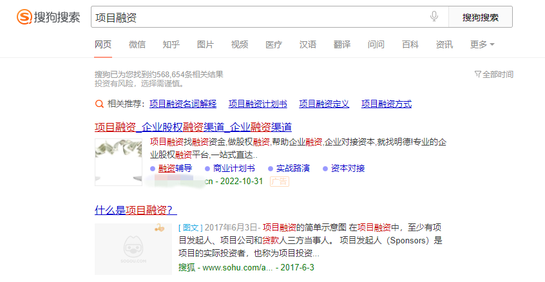Open the 实战路演 sublink
The width and height of the screenshot is (545, 282).
click(292, 169)
